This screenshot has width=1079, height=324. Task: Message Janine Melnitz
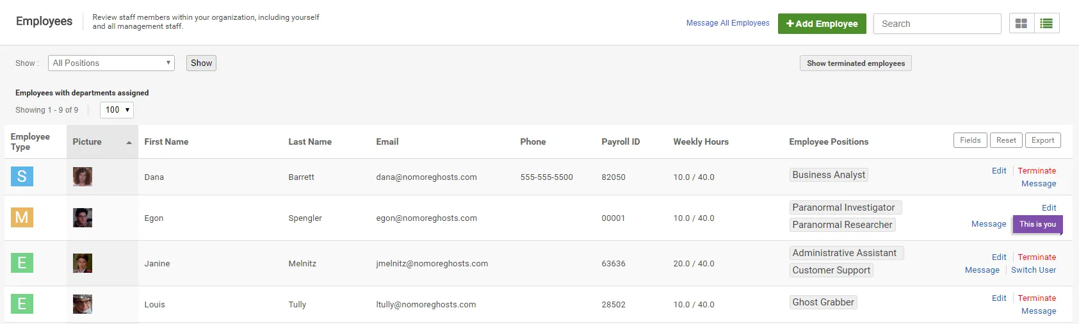[982, 270]
